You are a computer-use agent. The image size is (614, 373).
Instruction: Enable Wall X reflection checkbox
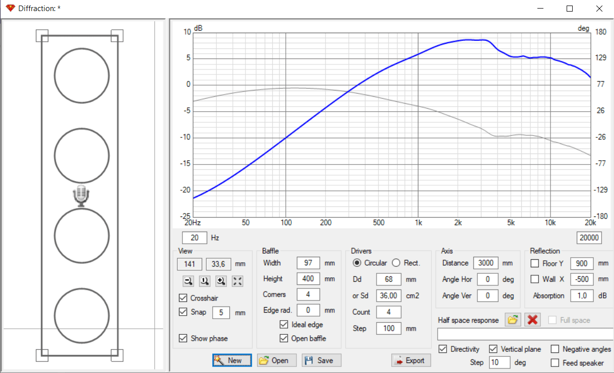535,279
